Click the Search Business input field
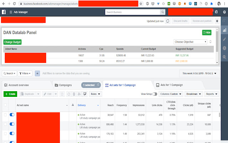The width and height of the screenshot is (228, 143). point(133,12)
